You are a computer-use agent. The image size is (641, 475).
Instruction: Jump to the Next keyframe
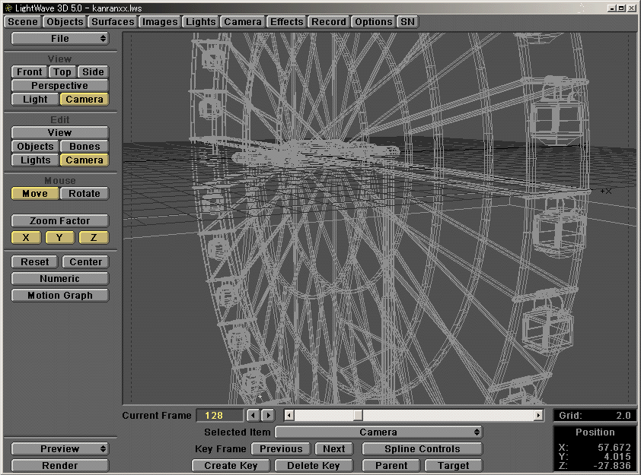tap(333, 448)
